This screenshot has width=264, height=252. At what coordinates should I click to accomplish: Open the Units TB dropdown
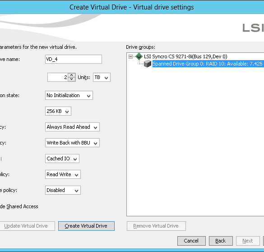pos(102,77)
